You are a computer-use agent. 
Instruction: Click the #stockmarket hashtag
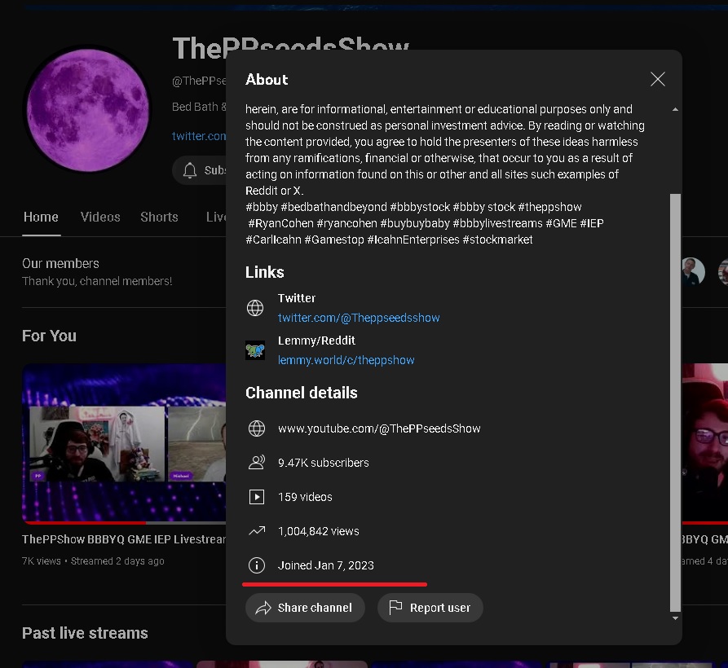[498, 240]
